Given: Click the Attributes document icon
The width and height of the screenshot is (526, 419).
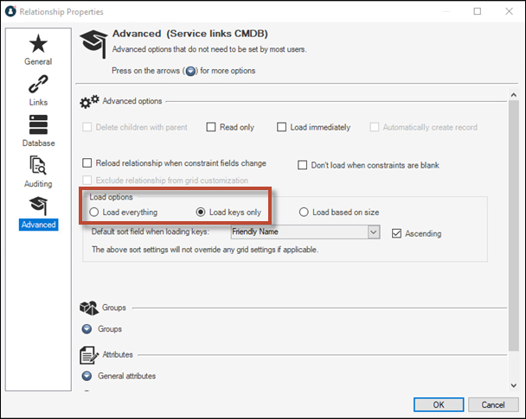Looking at the screenshot, I should tap(88, 355).
